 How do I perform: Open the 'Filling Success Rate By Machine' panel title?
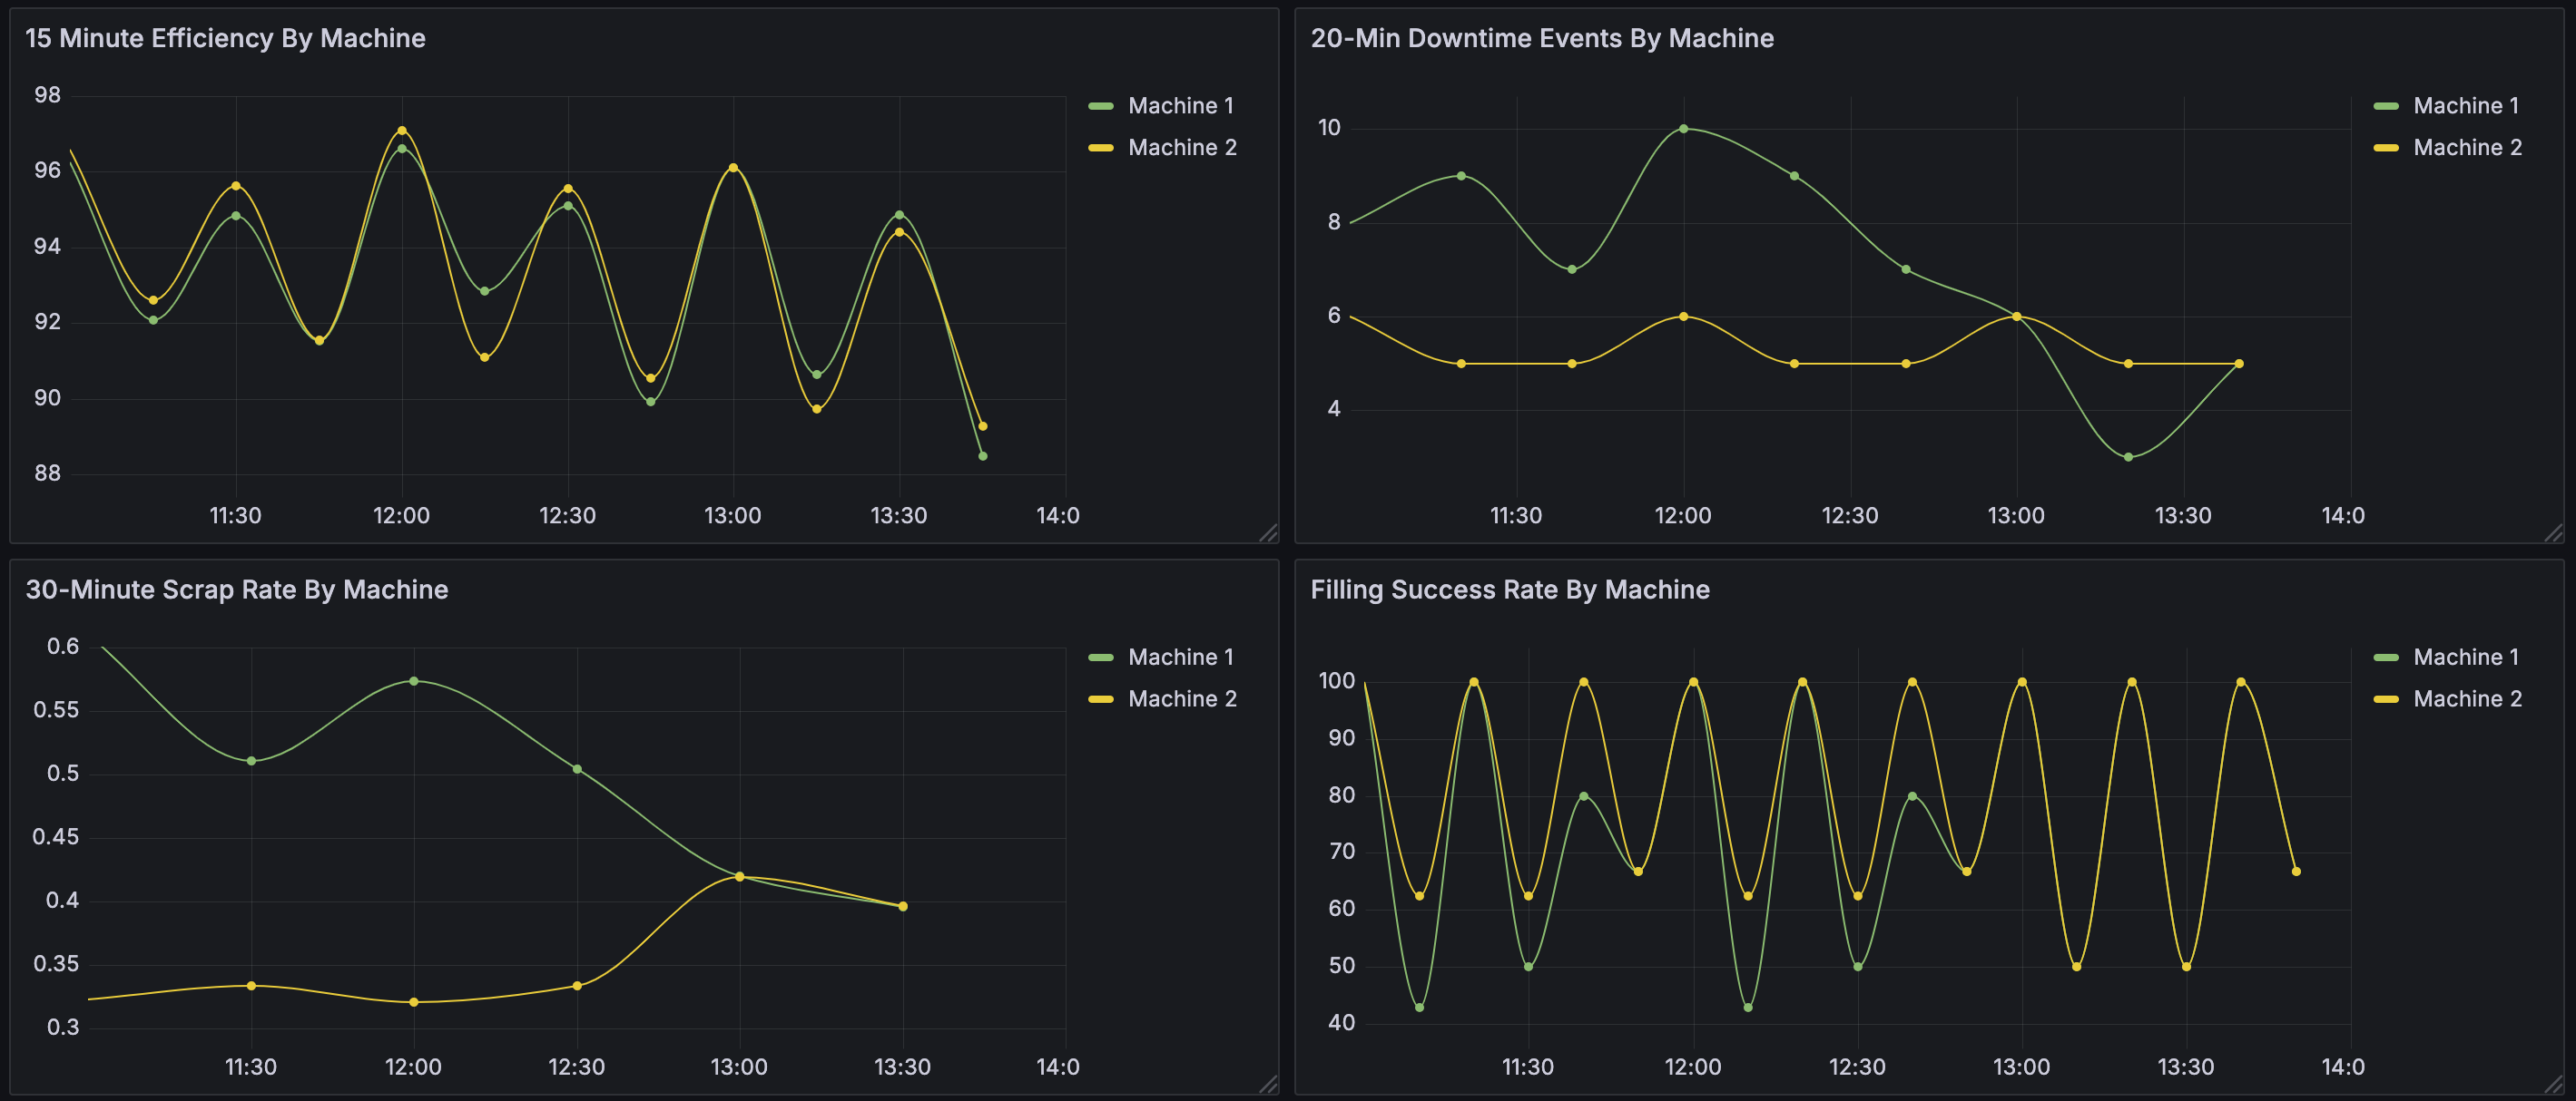point(1510,589)
